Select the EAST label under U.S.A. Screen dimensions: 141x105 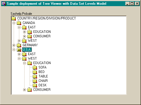pyautogui.click(x=32, y=54)
